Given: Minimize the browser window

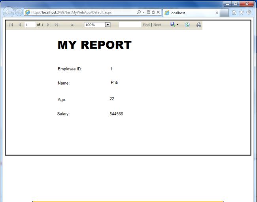Looking at the screenshot, I should tap(227, 4).
